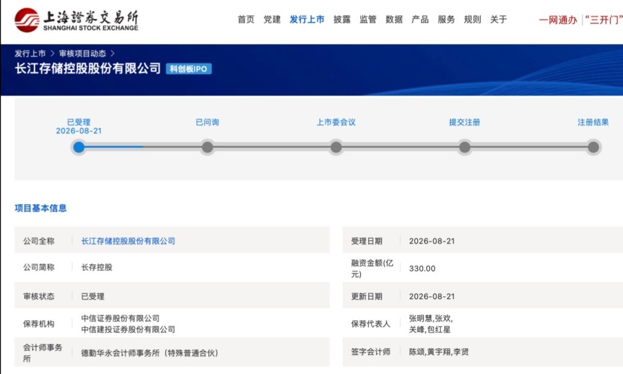Click the 上市委会议 stage label
The height and width of the screenshot is (374, 623).
pos(336,122)
